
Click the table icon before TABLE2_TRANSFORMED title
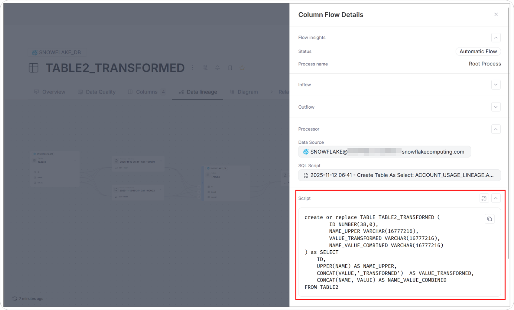[34, 68]
